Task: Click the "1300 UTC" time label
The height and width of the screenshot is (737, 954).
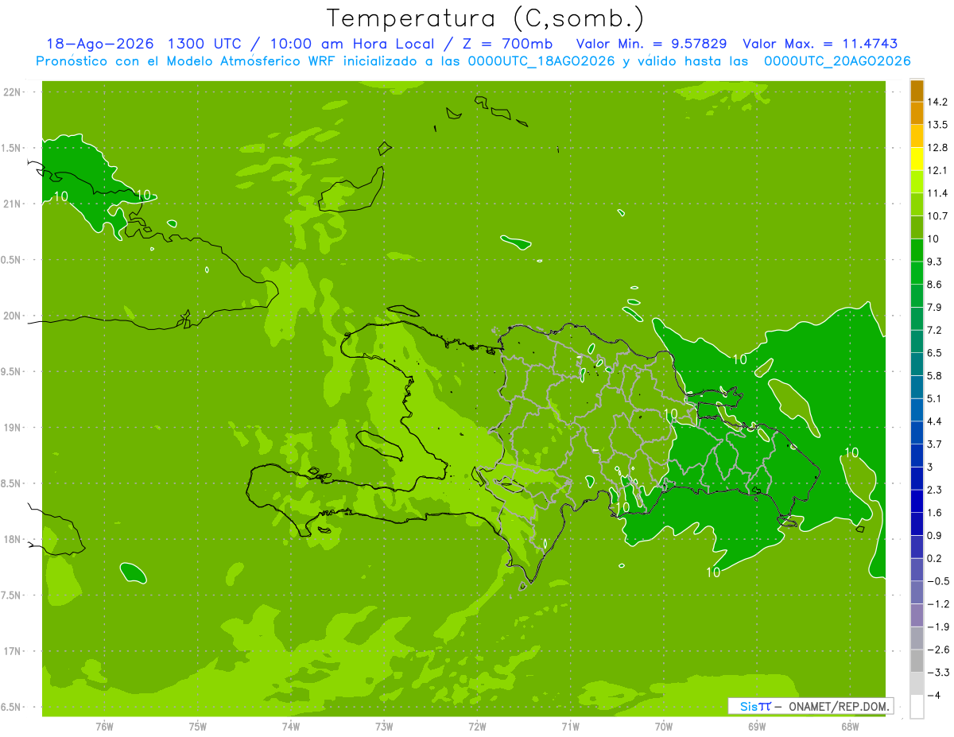Action: (204, 44)
